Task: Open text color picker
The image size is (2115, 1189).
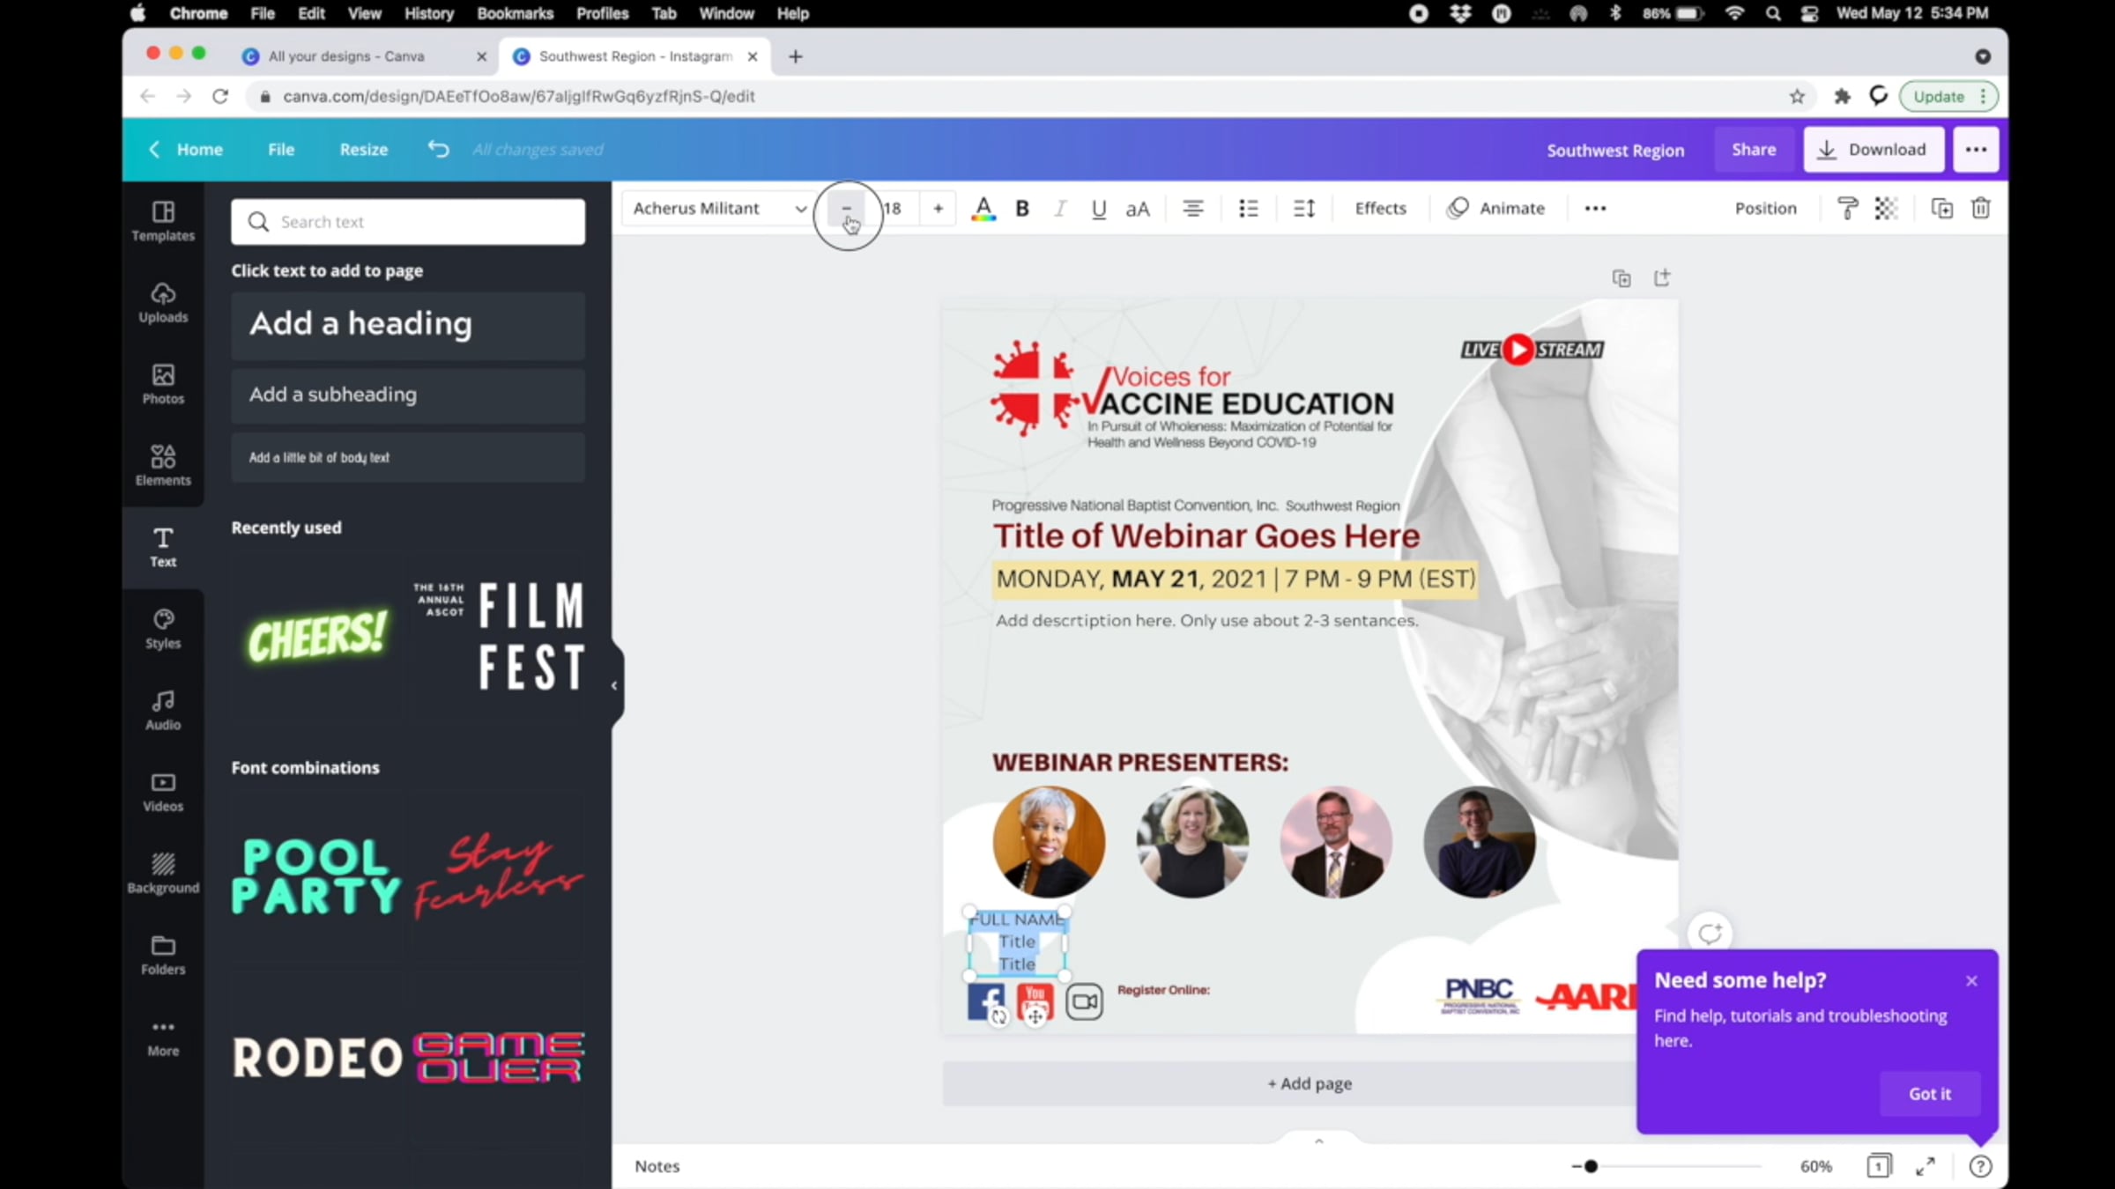Action: pos(983,209)
